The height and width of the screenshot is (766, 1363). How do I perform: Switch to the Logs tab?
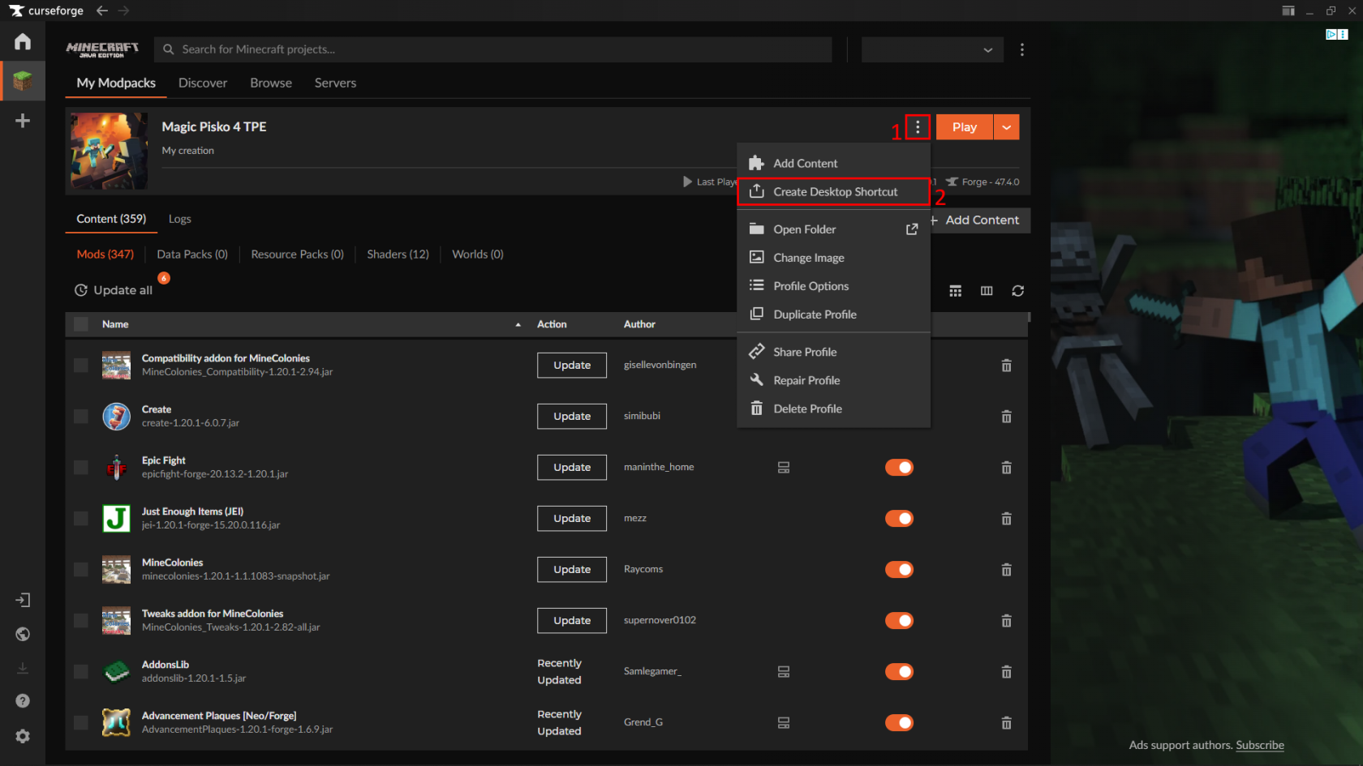tap(179, 219)
